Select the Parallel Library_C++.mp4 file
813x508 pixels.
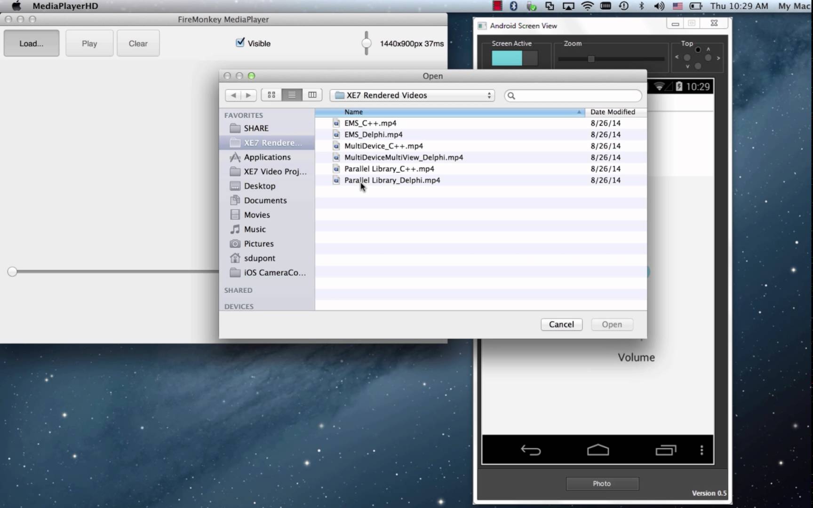click(481, 168)
